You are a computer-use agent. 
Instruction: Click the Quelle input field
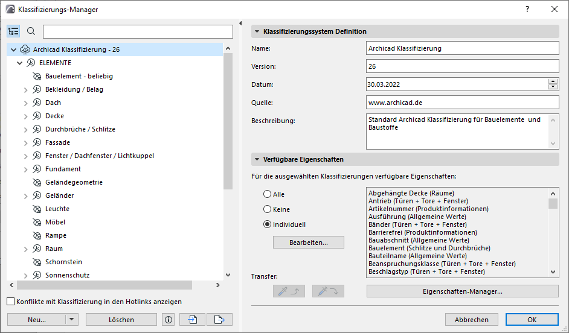click(x=462, y=103)
